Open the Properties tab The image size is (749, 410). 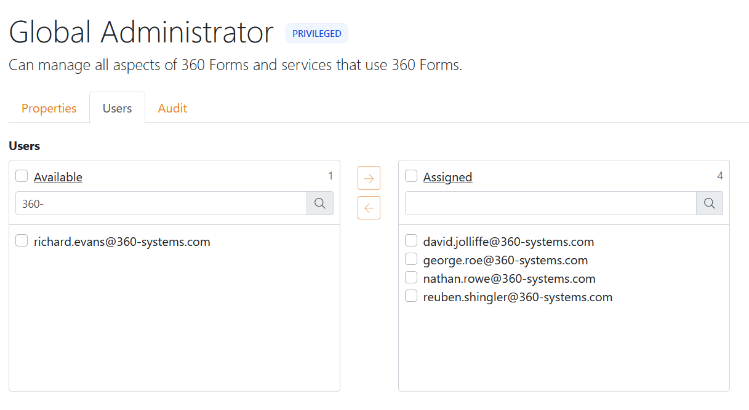[x=49, y=108]
